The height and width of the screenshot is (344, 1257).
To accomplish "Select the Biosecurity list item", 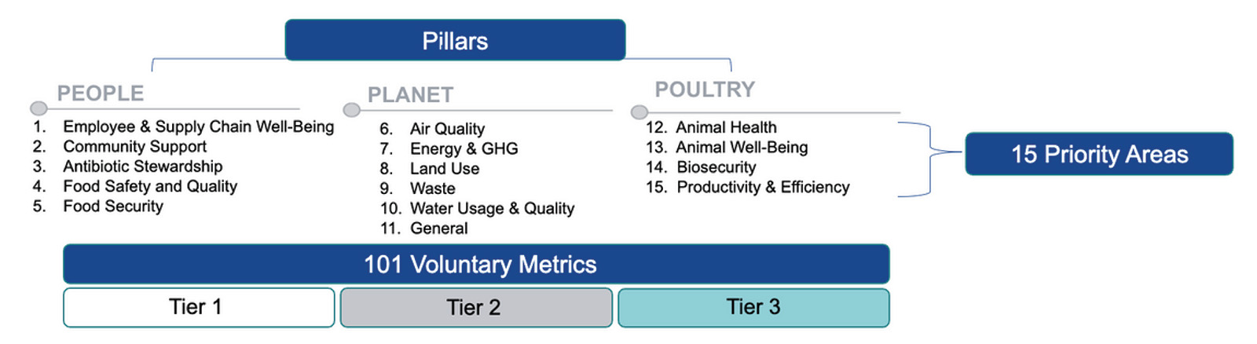I will click(x=716, y=167).
